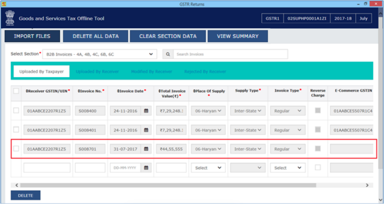
Task: Open Supply Type dropdown for S008401
Action: coord(248,130)
